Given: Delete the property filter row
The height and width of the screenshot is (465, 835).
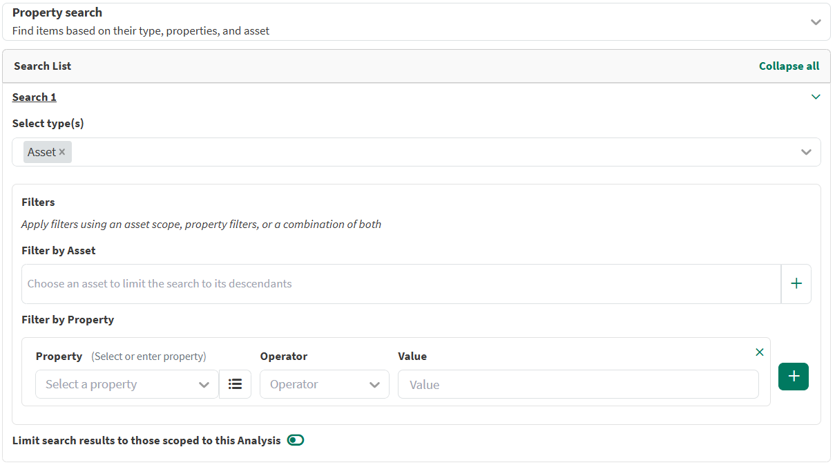Looking at the screenshot, I should [x=760, y=352].
